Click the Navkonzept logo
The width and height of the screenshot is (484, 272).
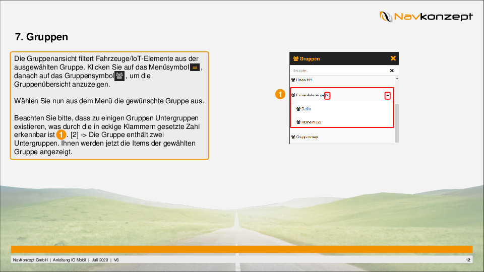[x=426, y=16]
